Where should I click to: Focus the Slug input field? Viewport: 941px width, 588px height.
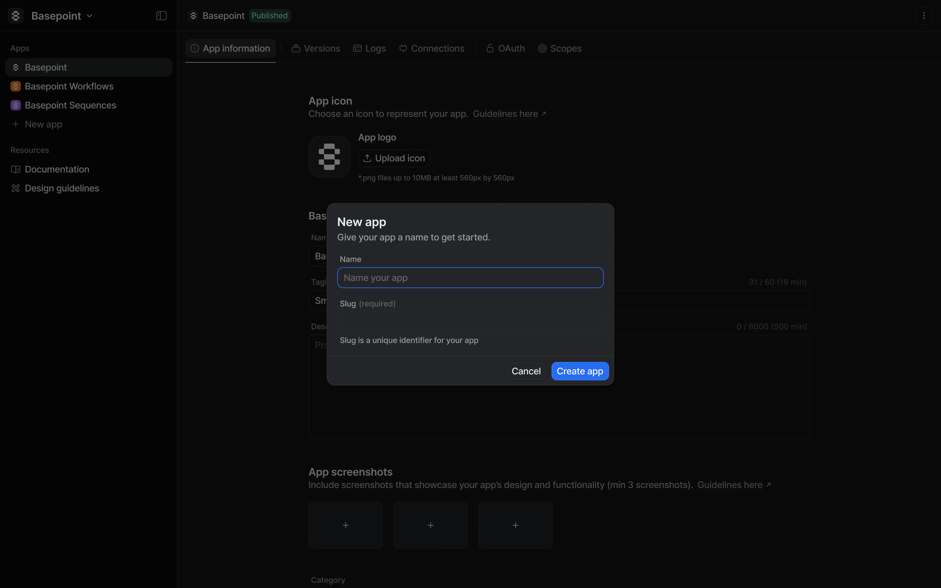[470, 322]
